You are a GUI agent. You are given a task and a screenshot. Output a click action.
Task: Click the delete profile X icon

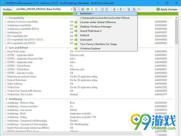click(x=96, y=9)
